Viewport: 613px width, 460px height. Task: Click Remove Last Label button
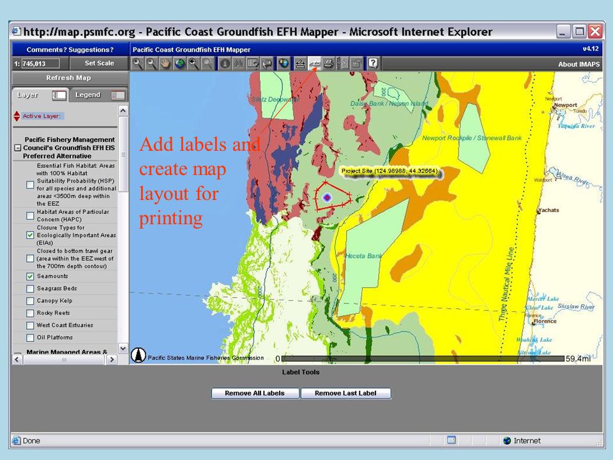345,393
